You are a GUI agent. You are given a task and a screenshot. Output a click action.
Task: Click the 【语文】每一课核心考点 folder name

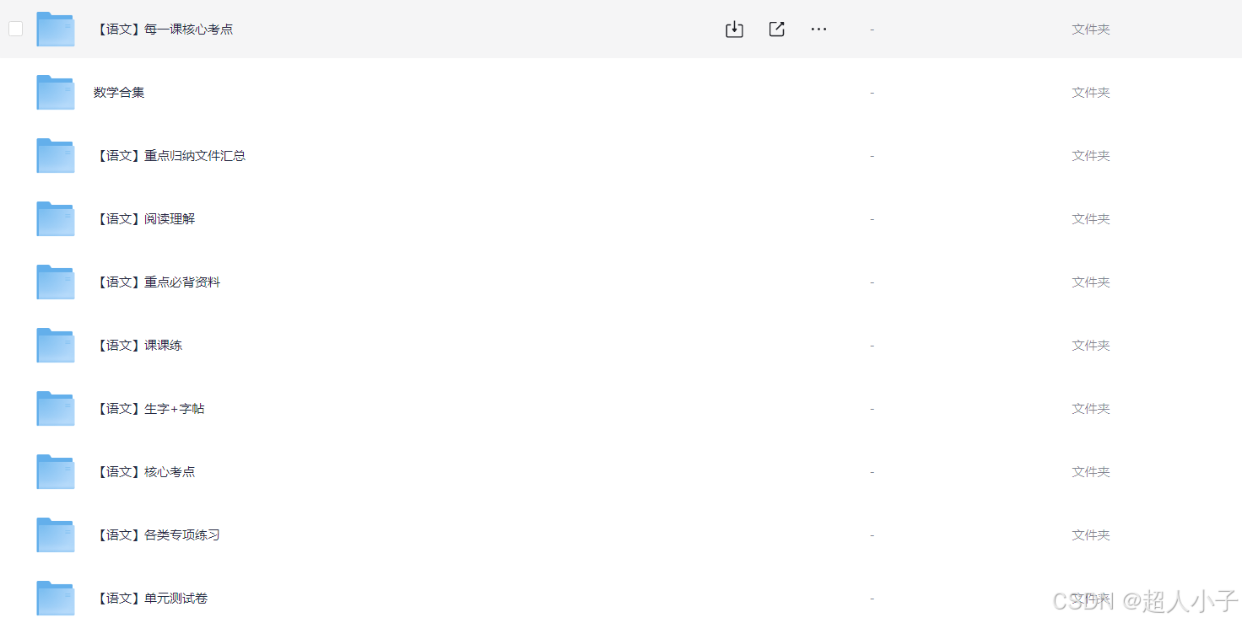click(164, 30)
